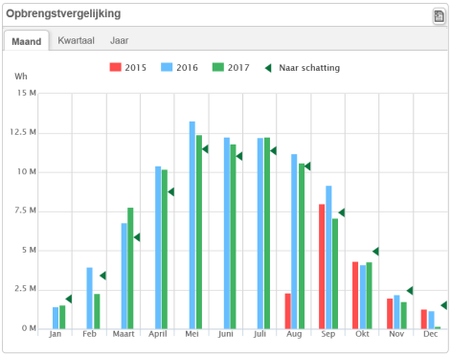Click the green 2017 legend color swatch
Image resolution: width=451 pixels, height=355 pixels.
pyautogui.click(x=218, y=67)
